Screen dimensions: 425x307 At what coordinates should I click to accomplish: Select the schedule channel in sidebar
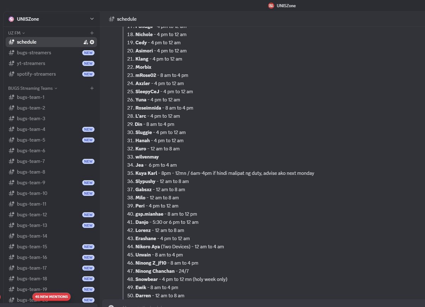point(51,42)
